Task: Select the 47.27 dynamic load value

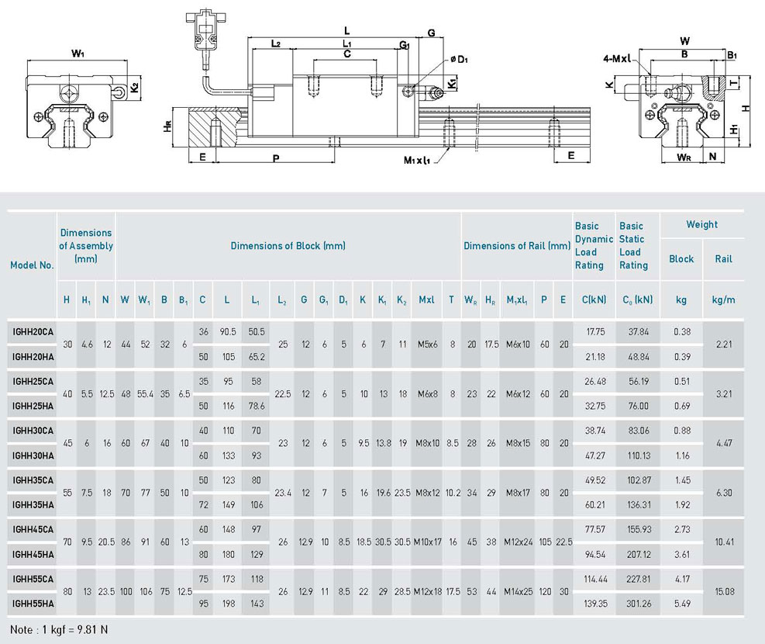Action: (x=595, y=455)
